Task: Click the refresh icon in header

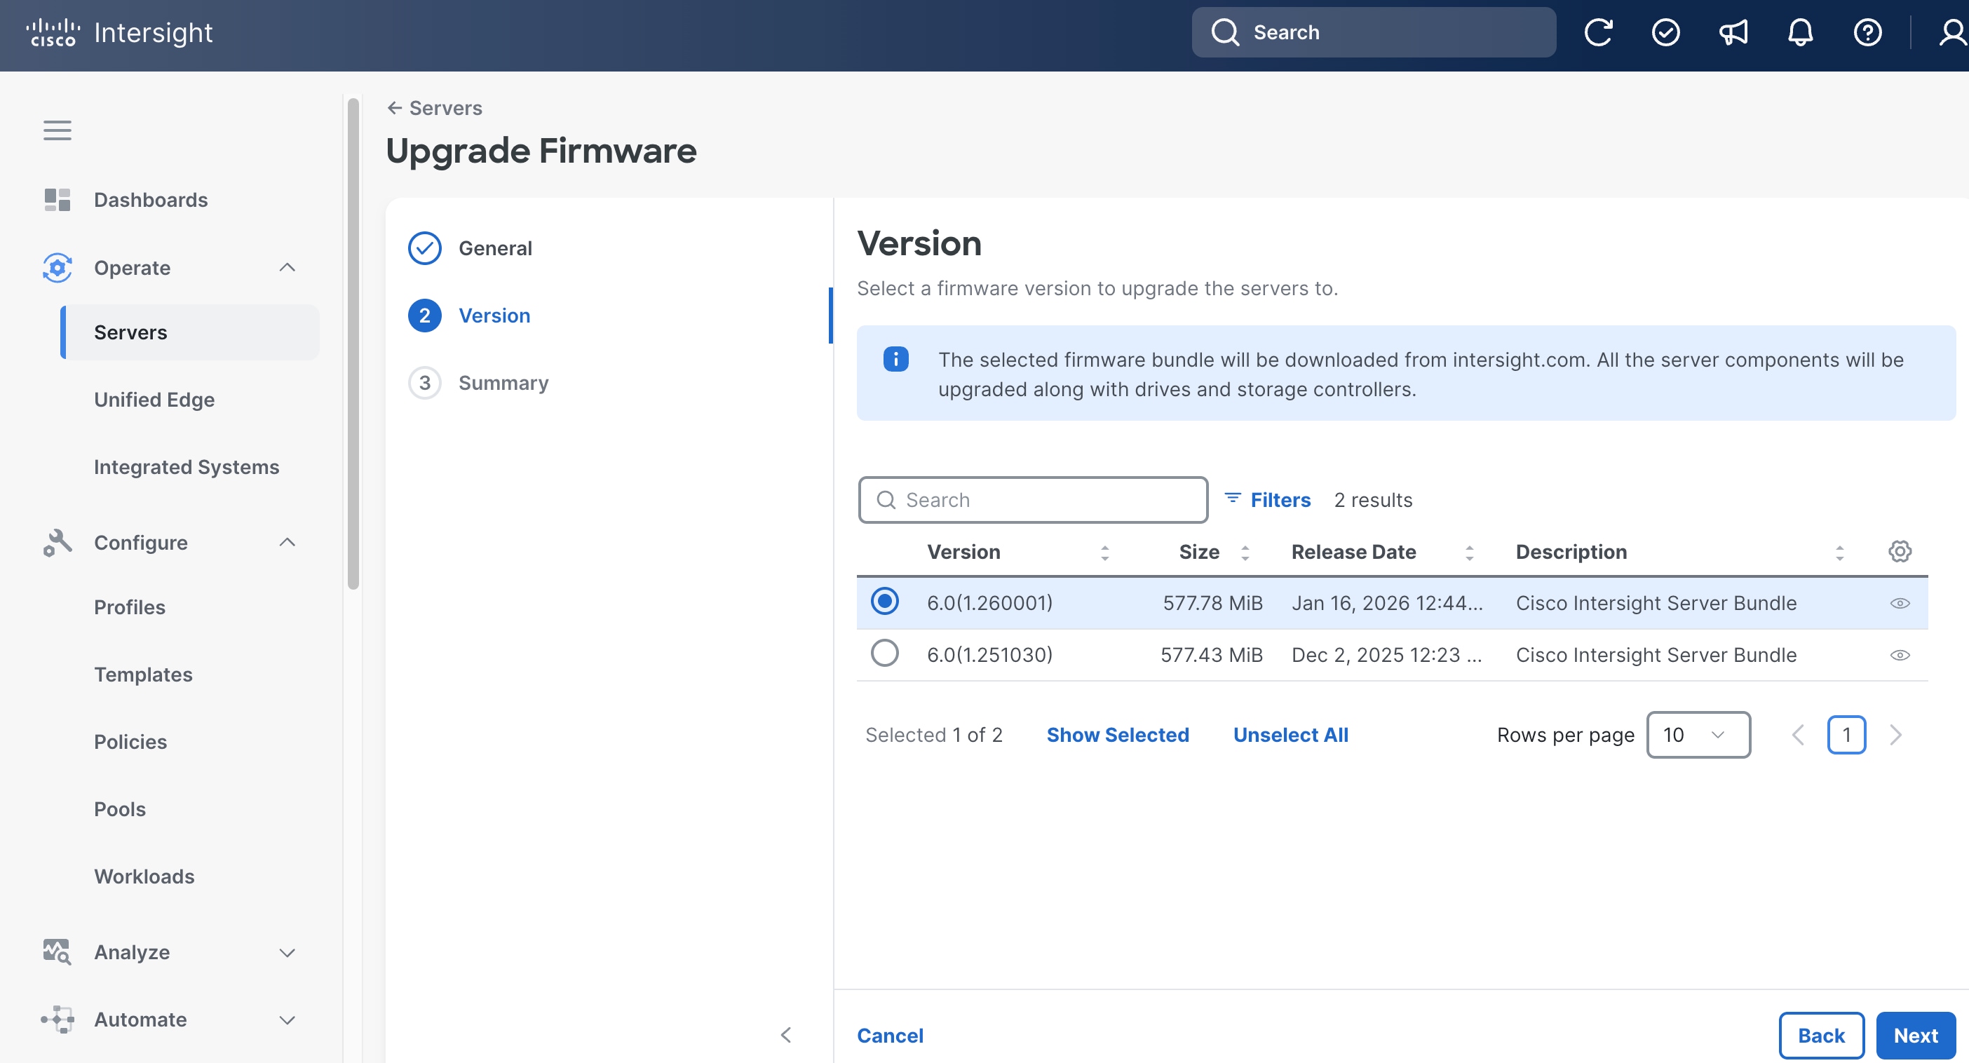Action: tap(1597, 32)
